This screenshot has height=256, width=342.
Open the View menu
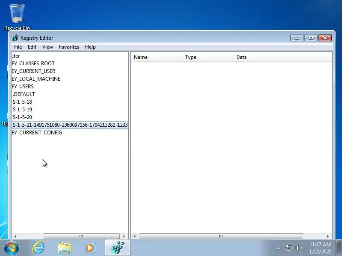tap(47, 47)
